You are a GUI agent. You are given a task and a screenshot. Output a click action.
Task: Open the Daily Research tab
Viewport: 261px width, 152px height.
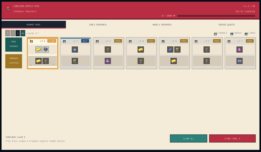(98, 25)
